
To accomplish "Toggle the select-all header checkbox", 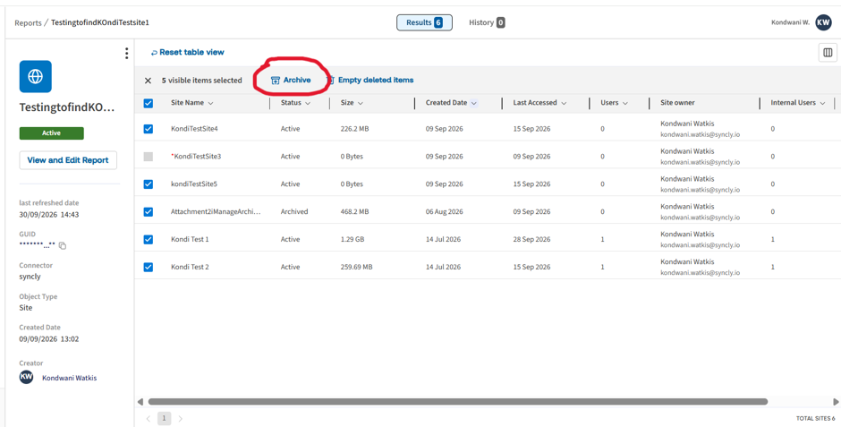I will pyautogui.click(x=149, y=103).
